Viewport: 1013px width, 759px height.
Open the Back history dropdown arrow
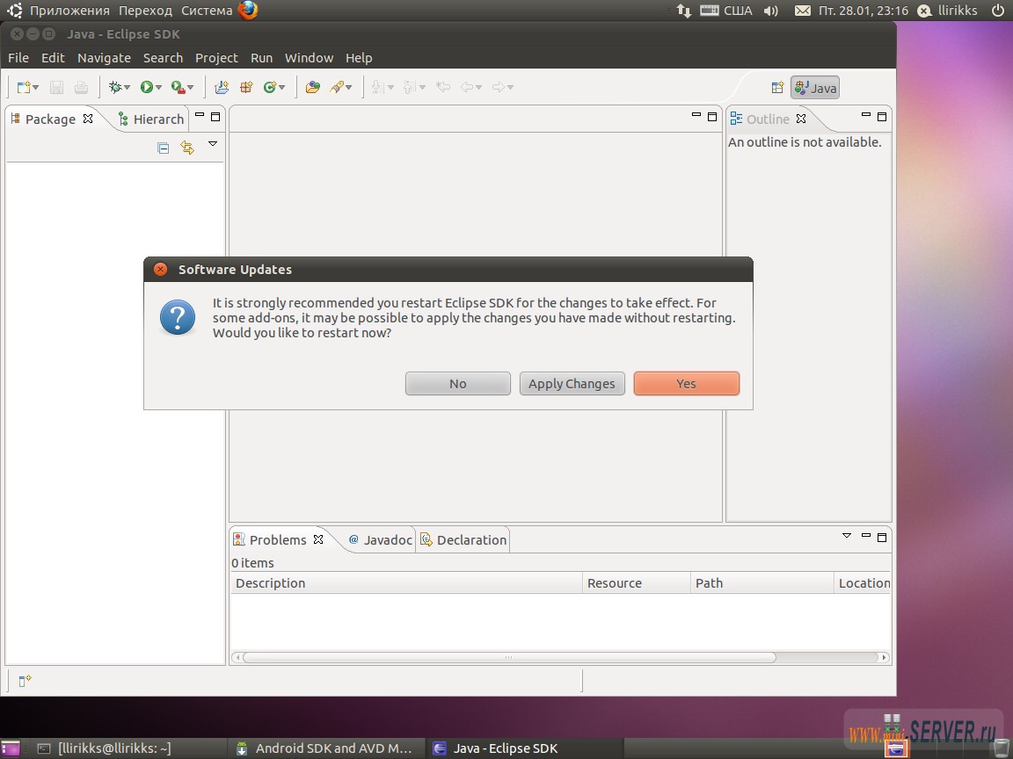click(x=478, y=88)
